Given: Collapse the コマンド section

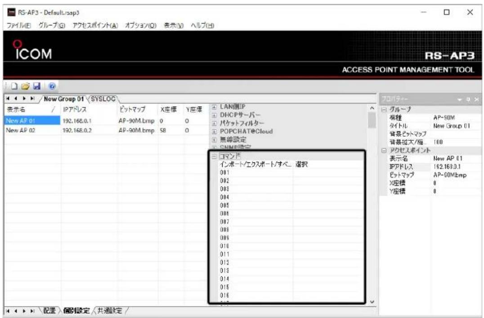Looking at the screenshot, I should click(214, 156).
